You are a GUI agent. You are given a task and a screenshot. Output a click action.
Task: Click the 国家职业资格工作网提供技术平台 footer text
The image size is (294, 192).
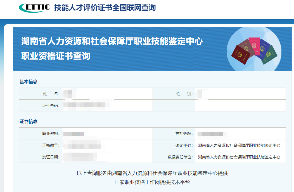coord(152,182)
